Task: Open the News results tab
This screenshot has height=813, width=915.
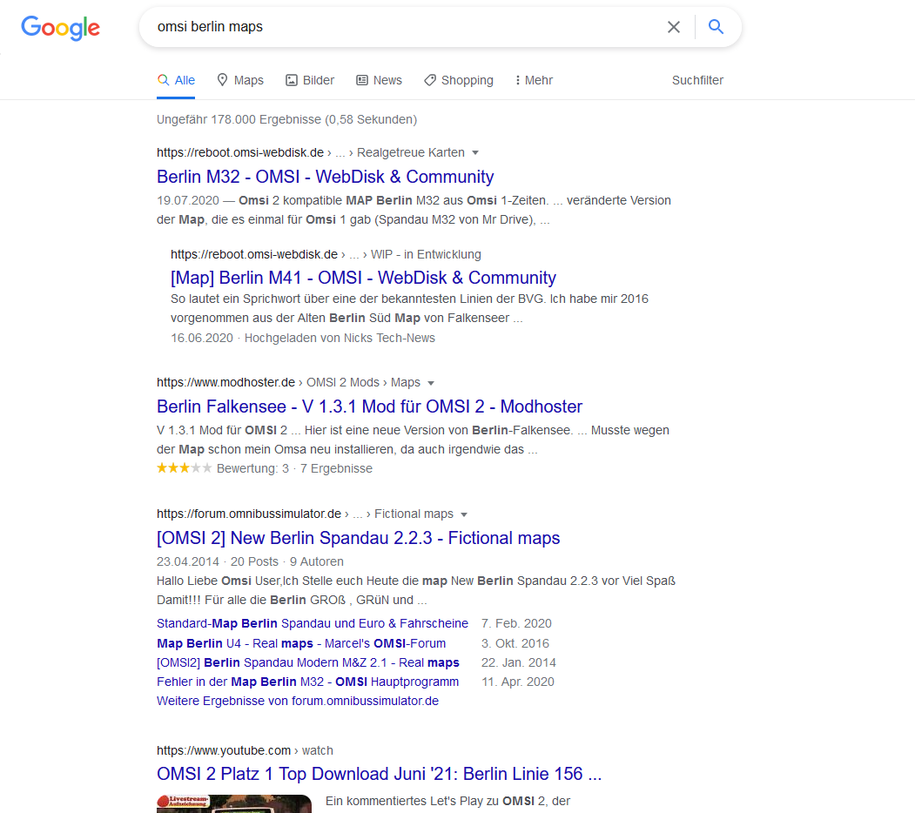Action: click(379, 80)
